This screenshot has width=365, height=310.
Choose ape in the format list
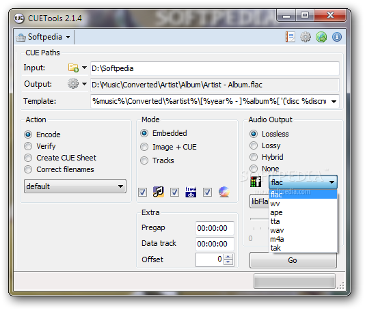click(x=303, y=212)
